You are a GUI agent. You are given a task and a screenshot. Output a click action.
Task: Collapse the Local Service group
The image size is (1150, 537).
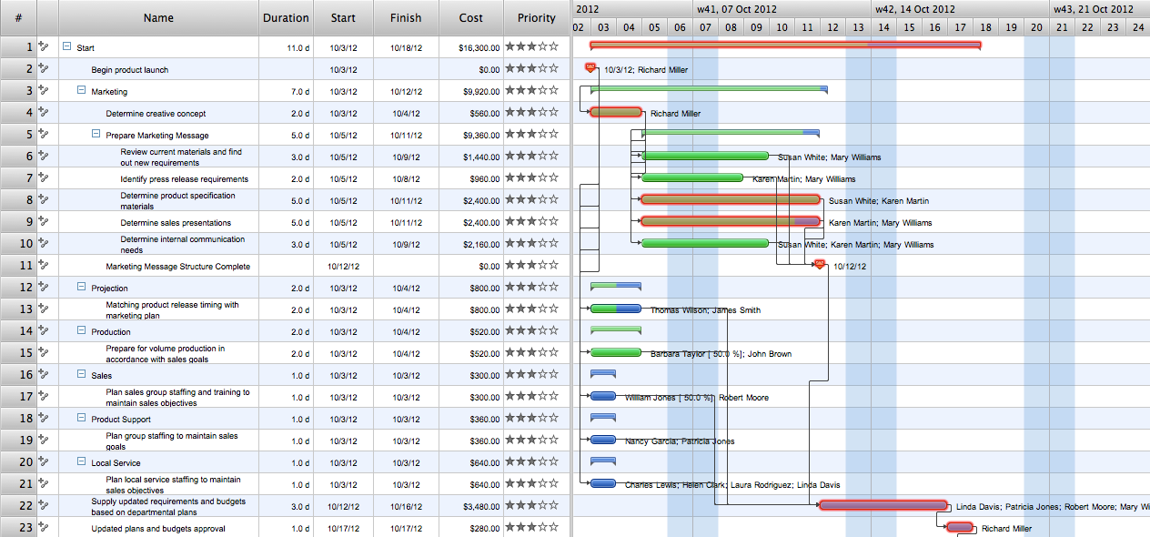82,462
